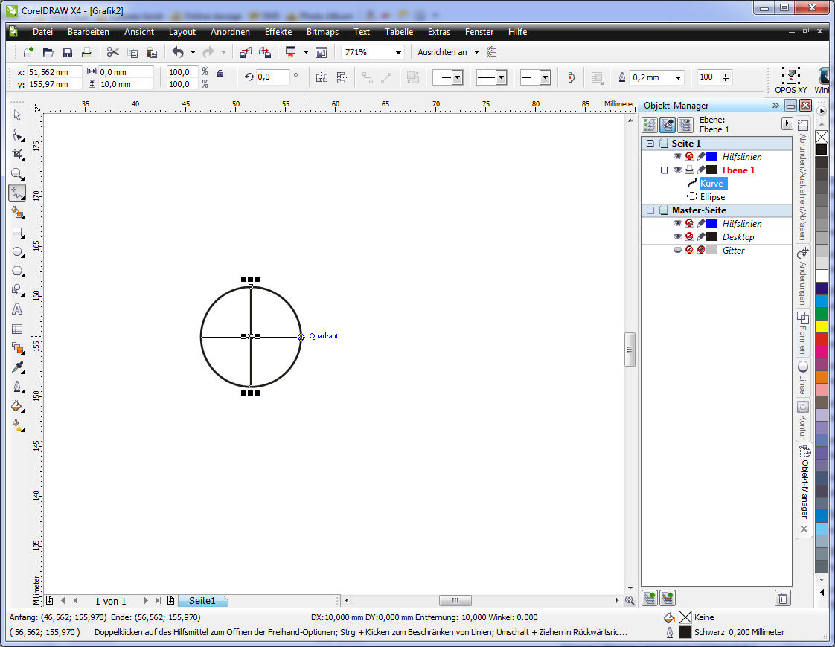The image size is (835, 647).
Task: Open the outline width dropdown
Action: click(x=678, y=77)
